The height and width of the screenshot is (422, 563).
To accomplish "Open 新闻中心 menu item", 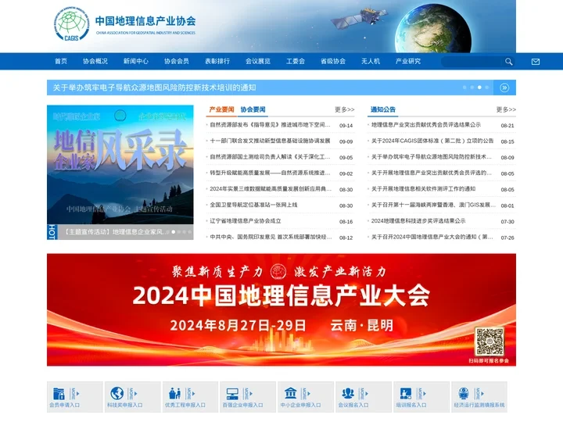I will [136, 62].
